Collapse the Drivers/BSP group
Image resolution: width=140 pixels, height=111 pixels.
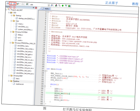coord(9,76)
